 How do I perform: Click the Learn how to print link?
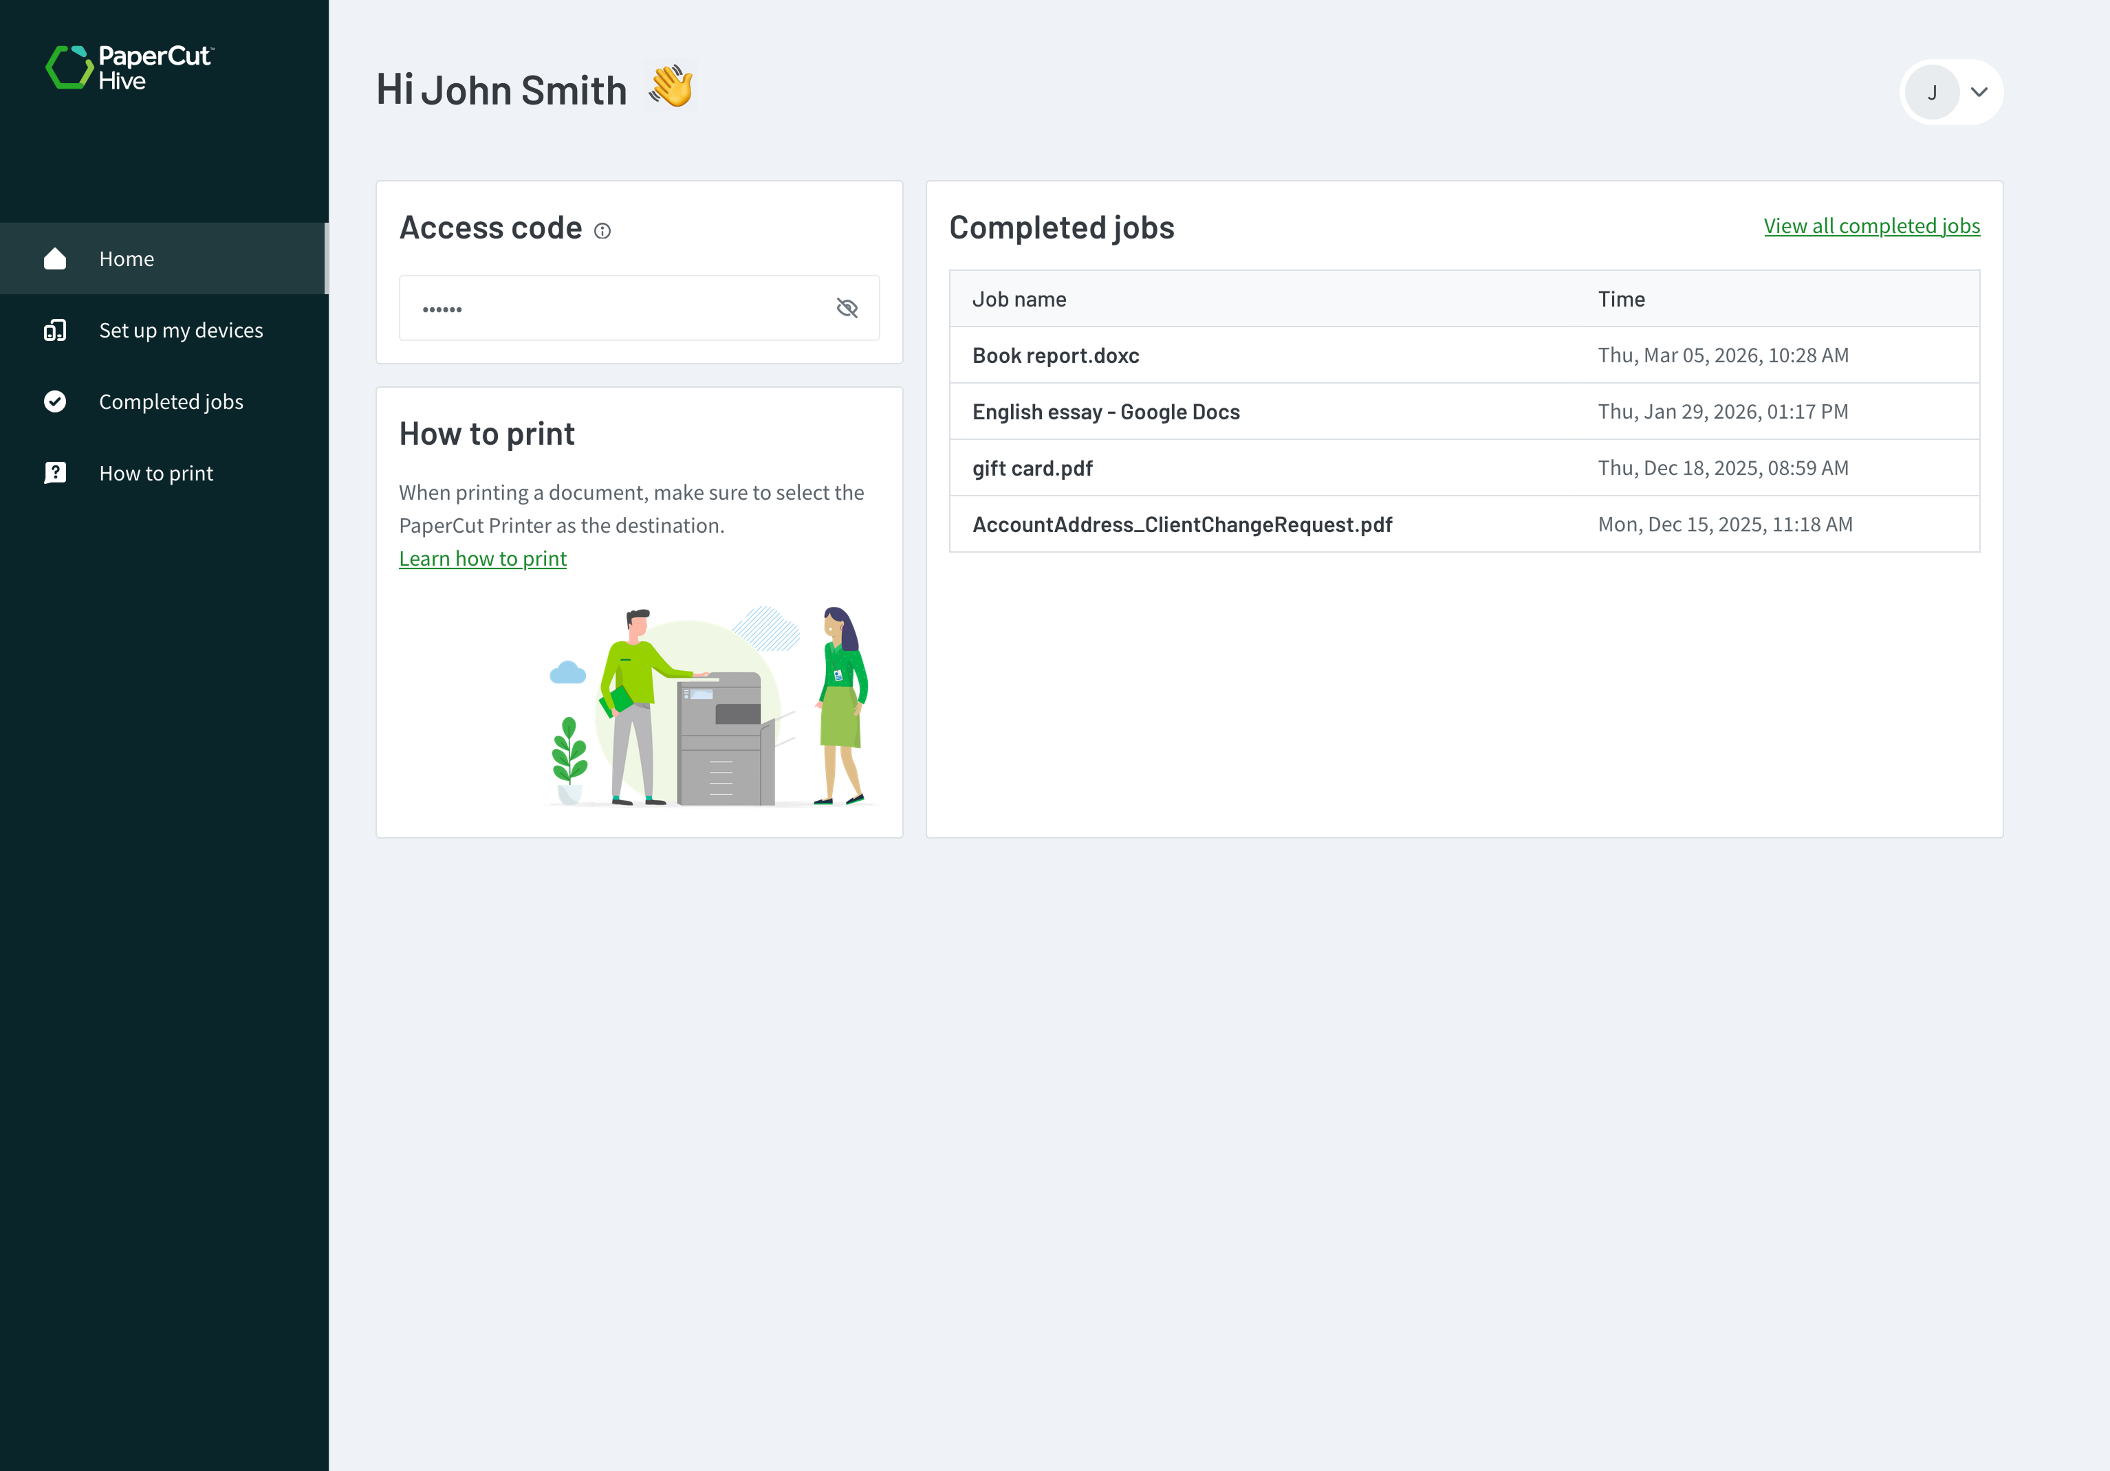483,557
